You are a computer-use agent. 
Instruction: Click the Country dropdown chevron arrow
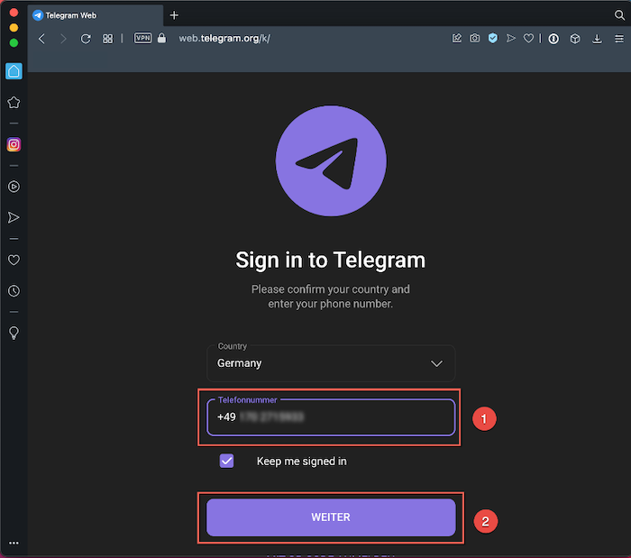436,363
